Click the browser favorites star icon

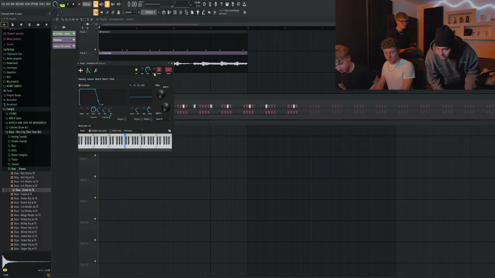click(46, 25)
